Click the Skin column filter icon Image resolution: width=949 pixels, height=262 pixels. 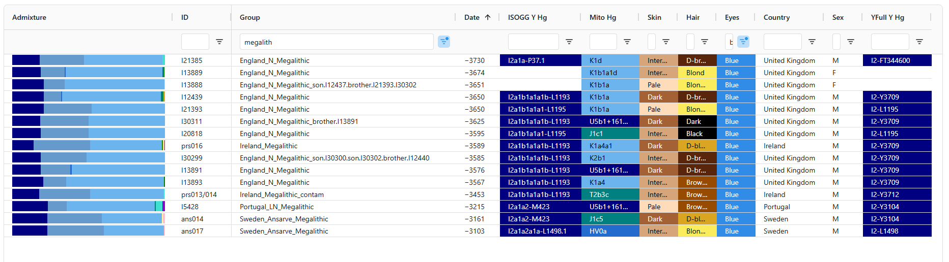(666, 42)
